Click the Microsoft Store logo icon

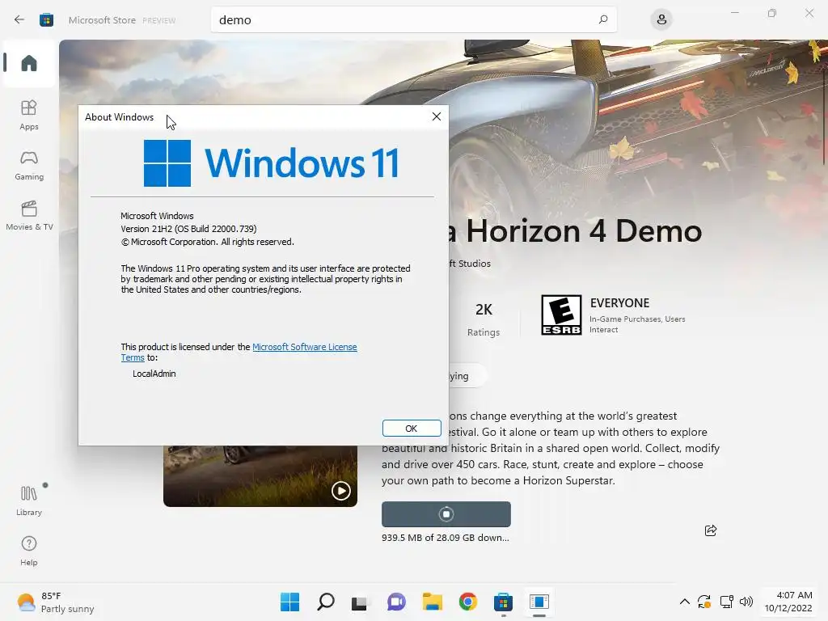[46, 20]
